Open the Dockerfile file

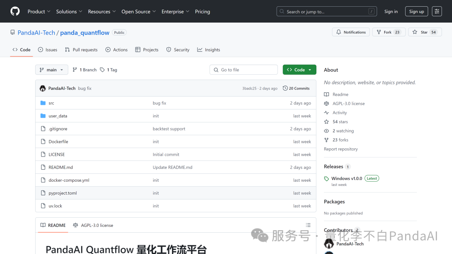[58, 142]
